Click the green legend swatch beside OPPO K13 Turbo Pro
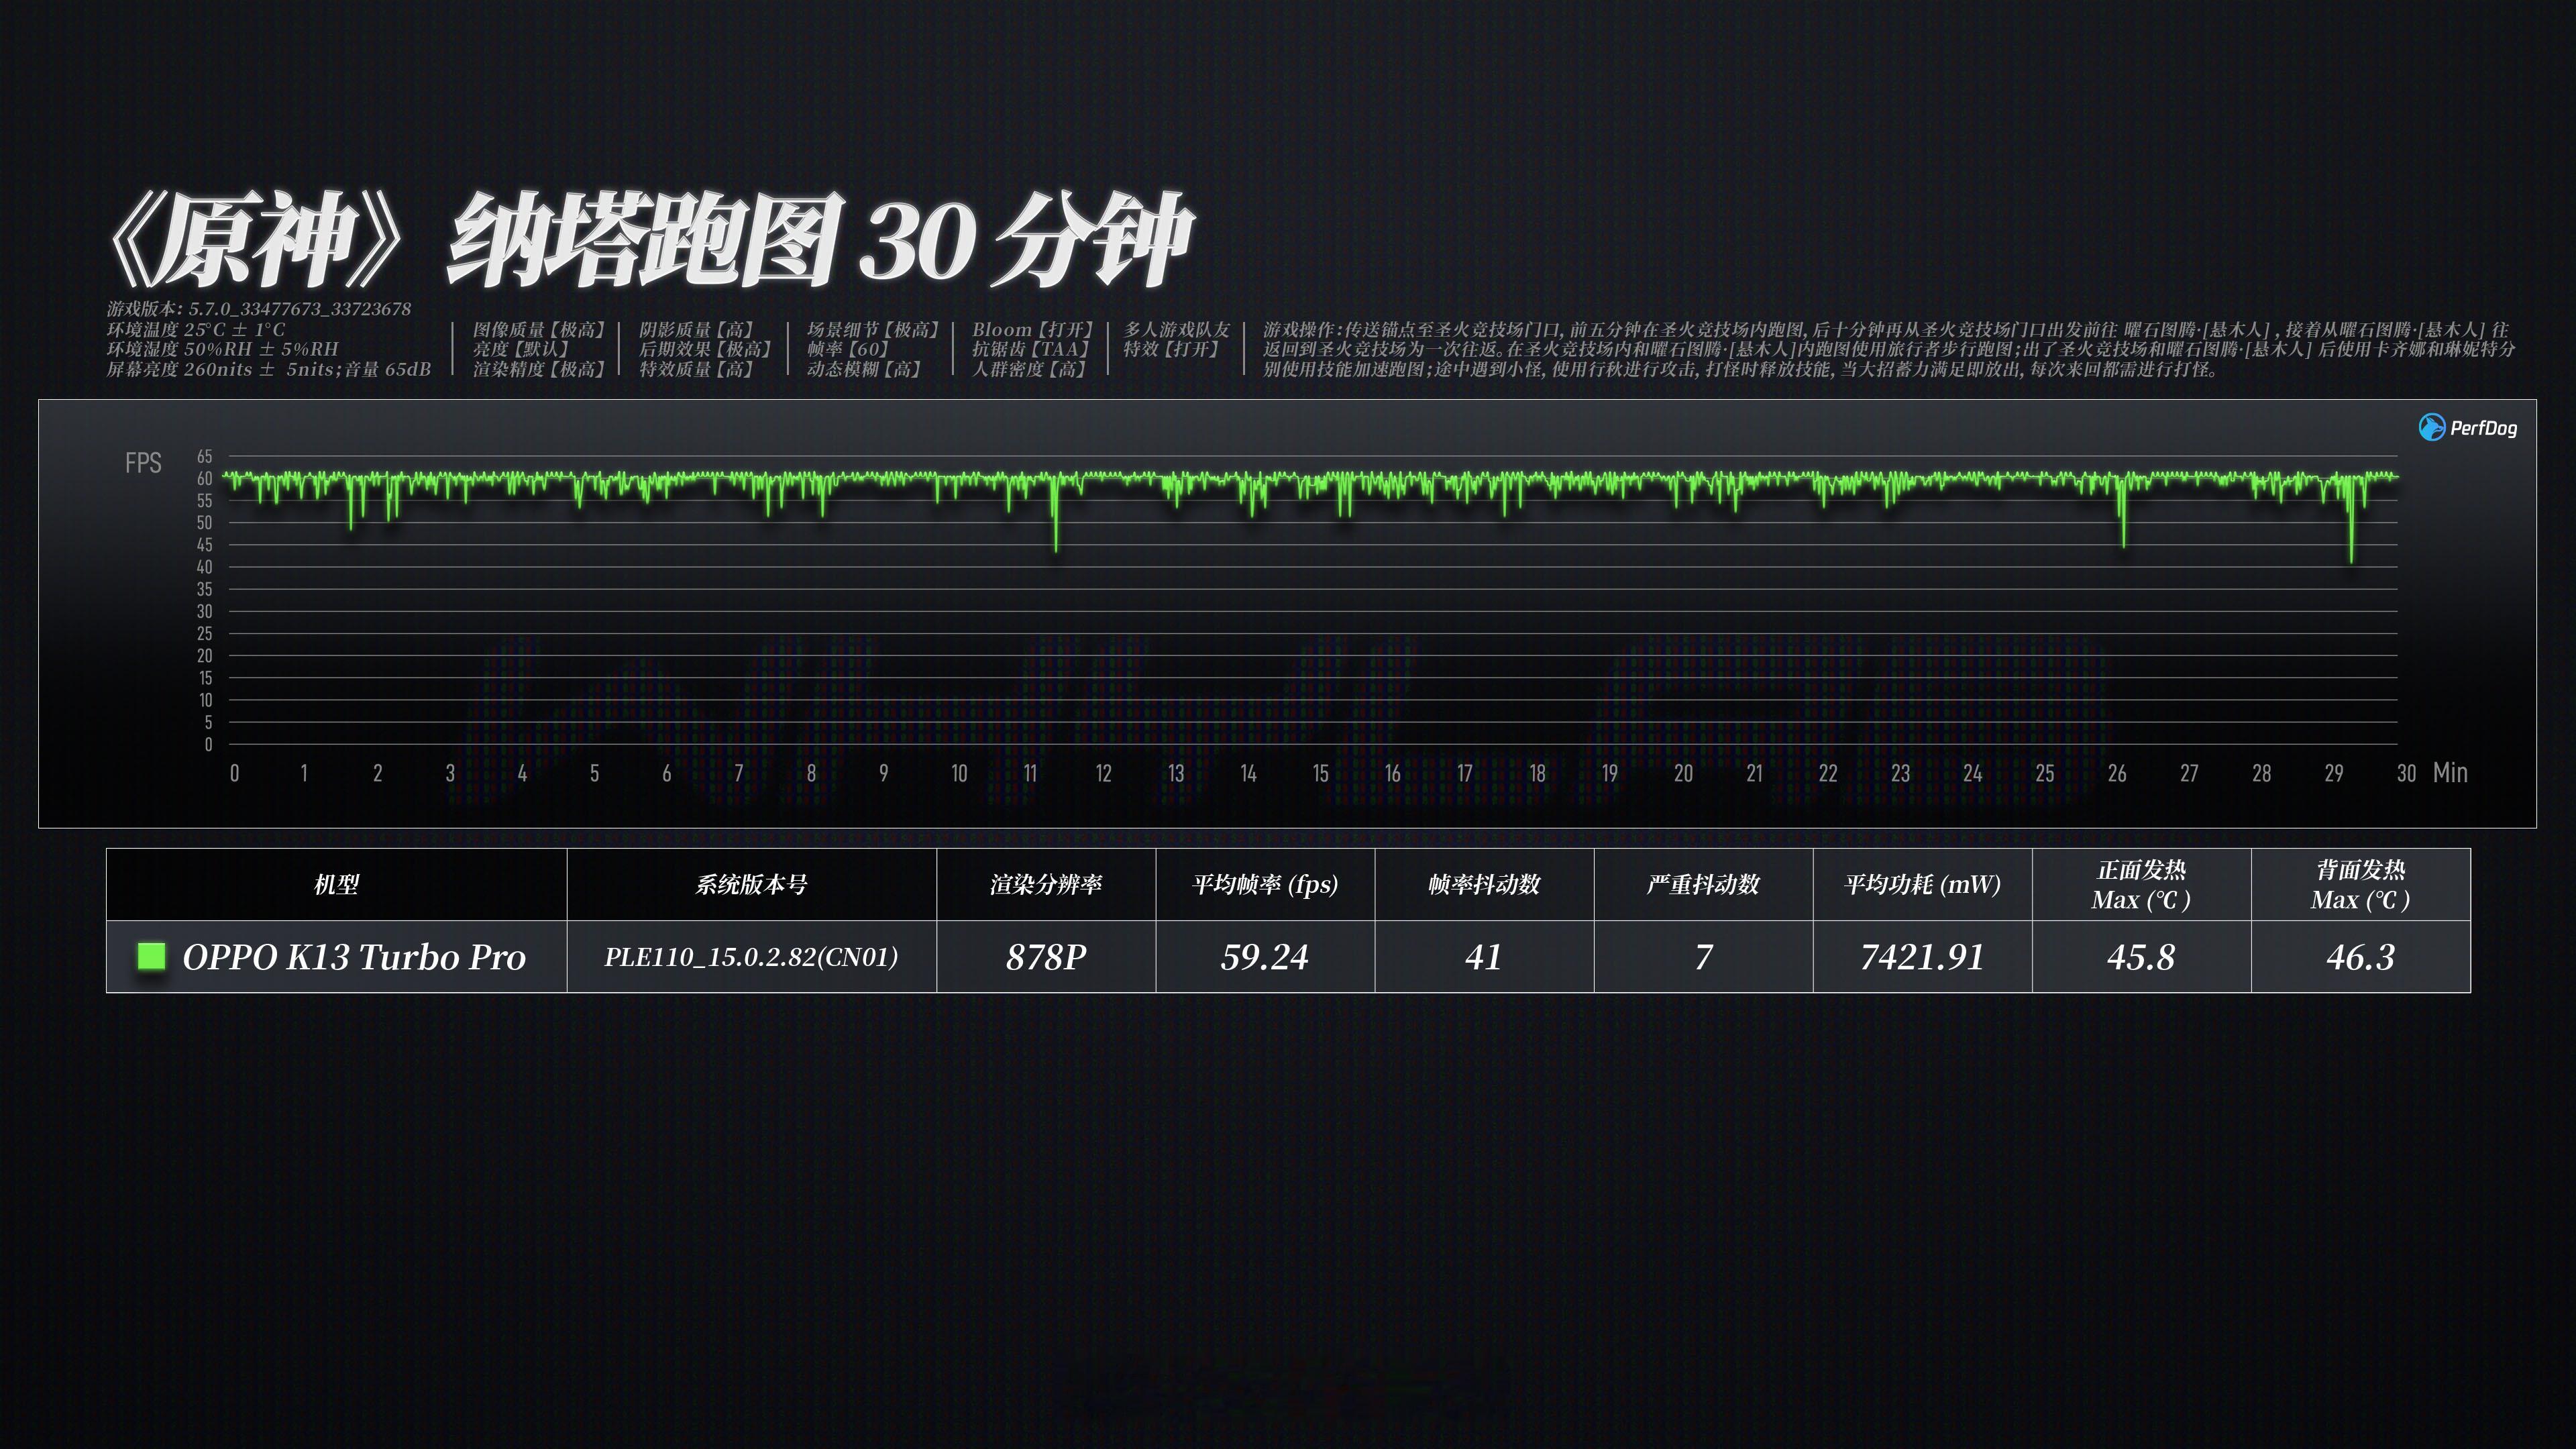2576x1449 pixels. coord(151,956)
